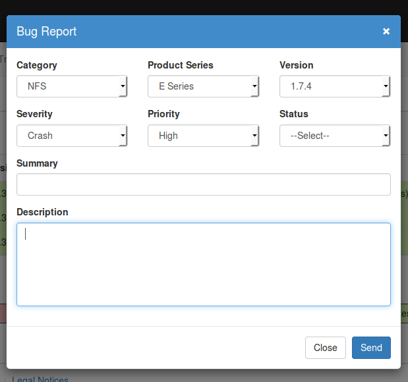Focus the Summary input field
This screenshot has height=382, width=408.
(x=204, y=184)
